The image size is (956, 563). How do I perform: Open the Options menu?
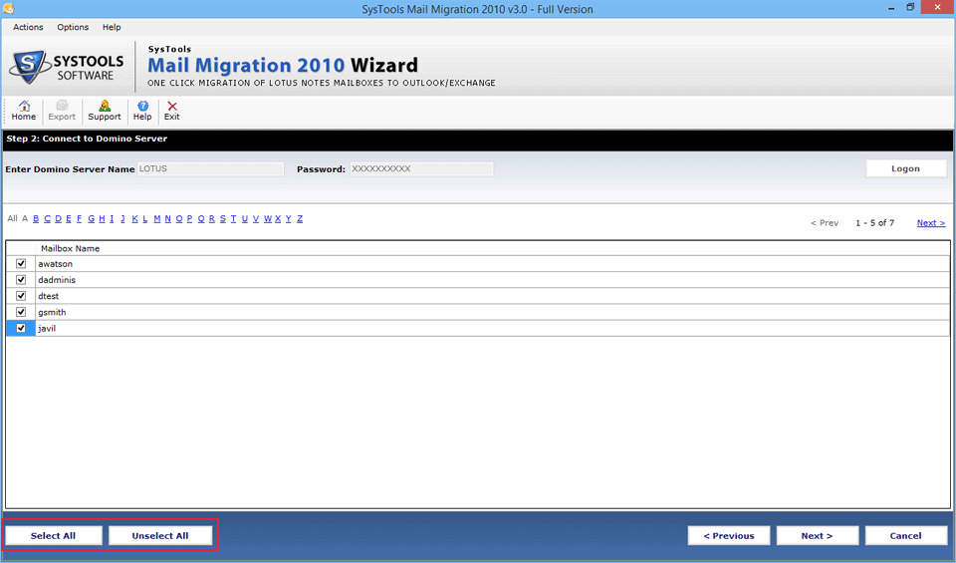(73, 27)
